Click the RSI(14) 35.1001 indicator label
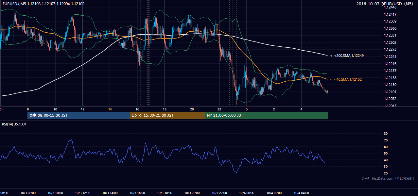This screenshot has width=418, height=196. 14,124
